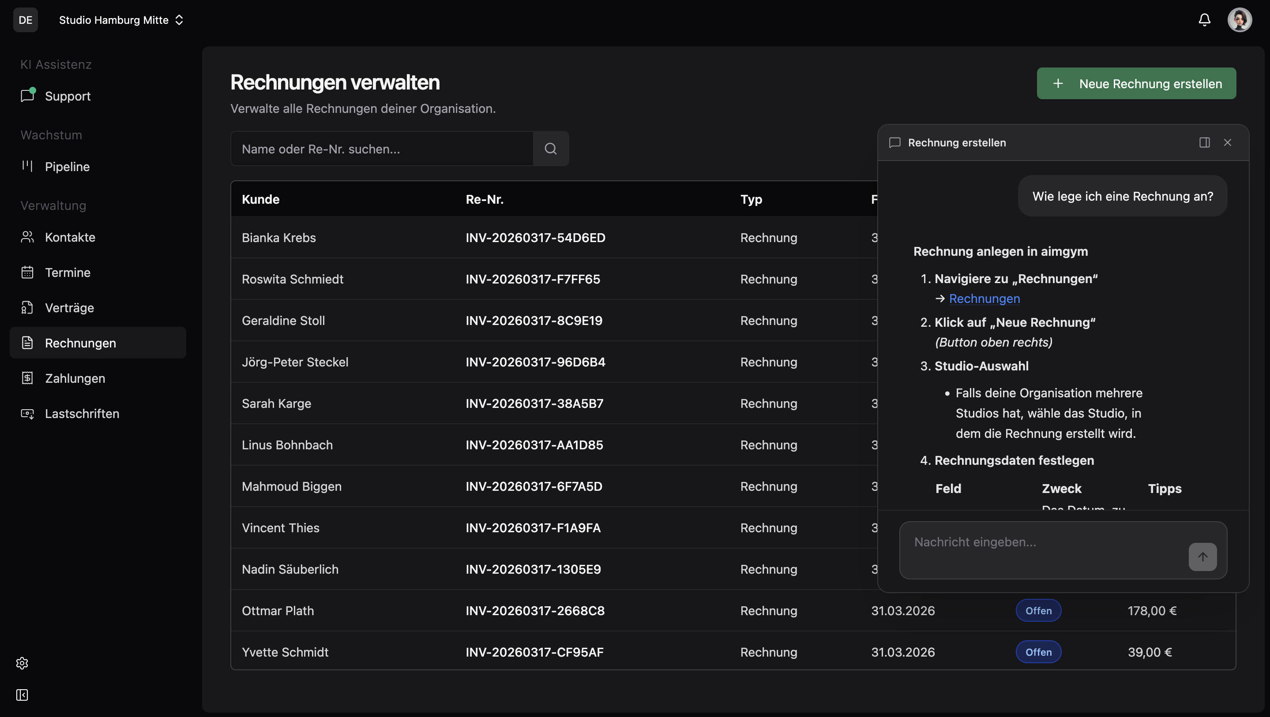Click the Offen badge for Yvette Schmidt
1270x717 pixels.
pos(1038,652)
